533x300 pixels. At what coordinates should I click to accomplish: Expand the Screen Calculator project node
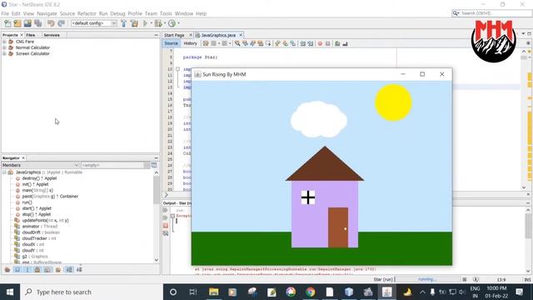click(x=4, y=53)
